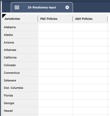Click the A&H Policies cell for Colorado
Image resolution: width=110 pixels, height=116 pixels.
90,65
